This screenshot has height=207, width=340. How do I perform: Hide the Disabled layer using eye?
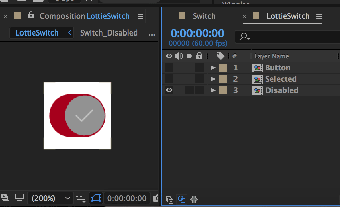pos(169,90)
